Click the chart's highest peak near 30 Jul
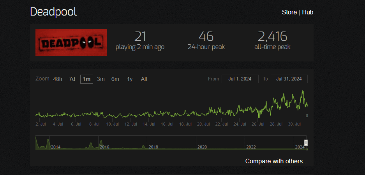Image resolution: width=365 pixels, height=175 pixels. pyautogui.click(x=302, y=91)
